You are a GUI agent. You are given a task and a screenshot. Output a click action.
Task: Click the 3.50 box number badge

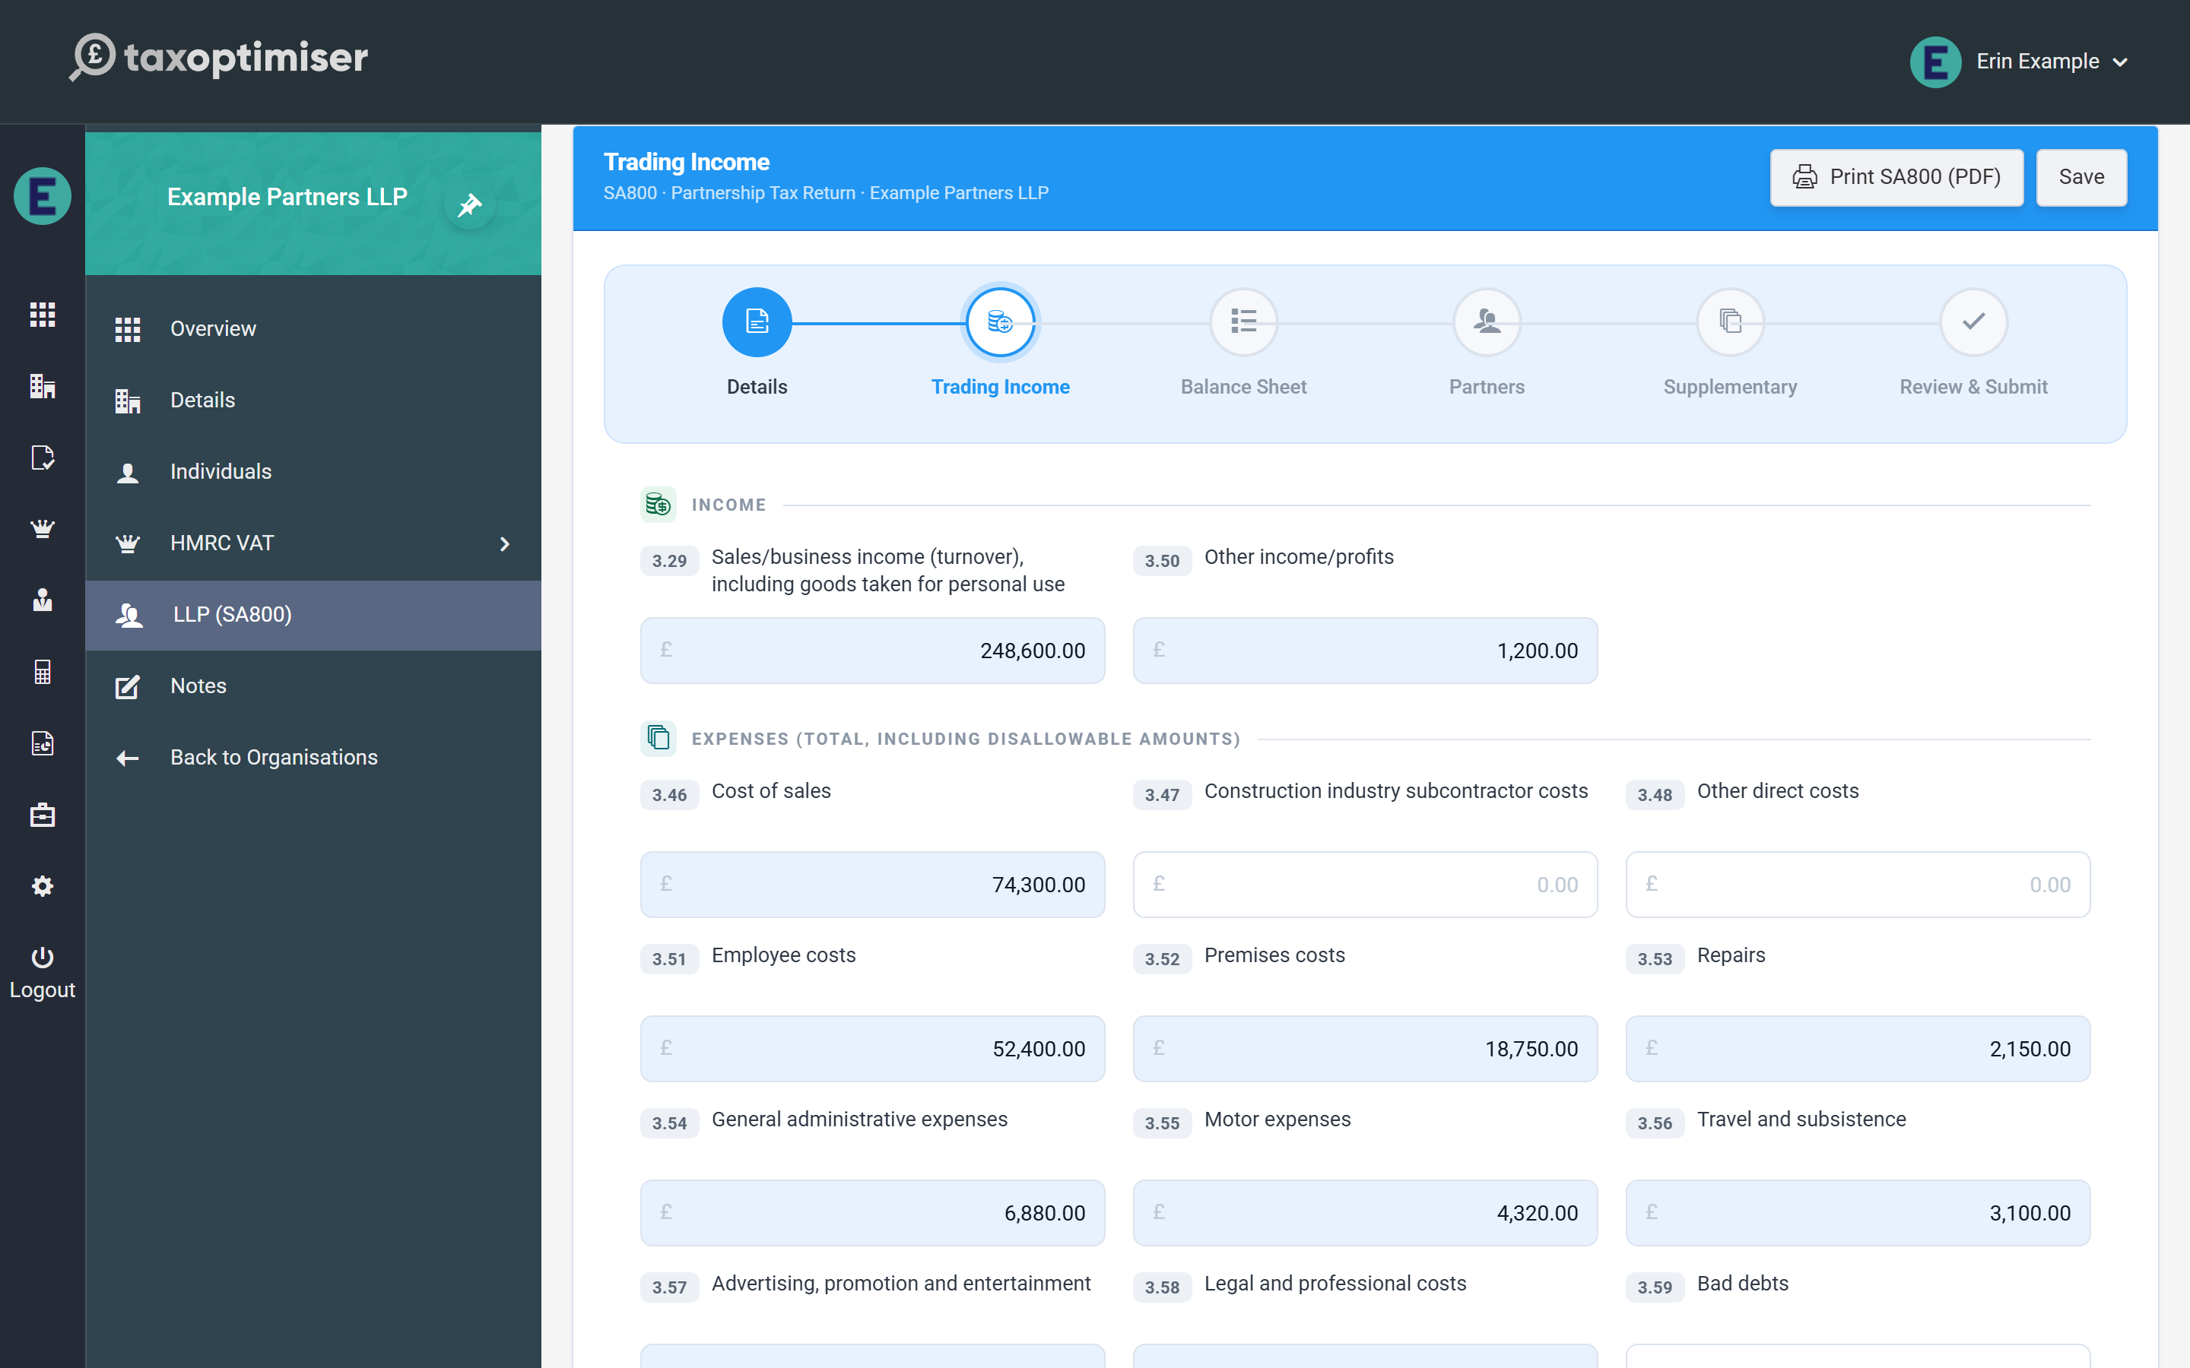click(x=1162, y=561)
